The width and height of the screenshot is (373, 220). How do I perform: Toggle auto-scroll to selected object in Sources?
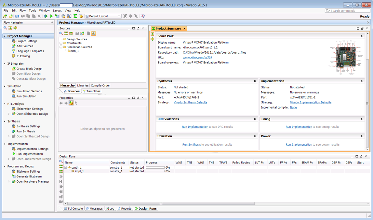[93, 33]
